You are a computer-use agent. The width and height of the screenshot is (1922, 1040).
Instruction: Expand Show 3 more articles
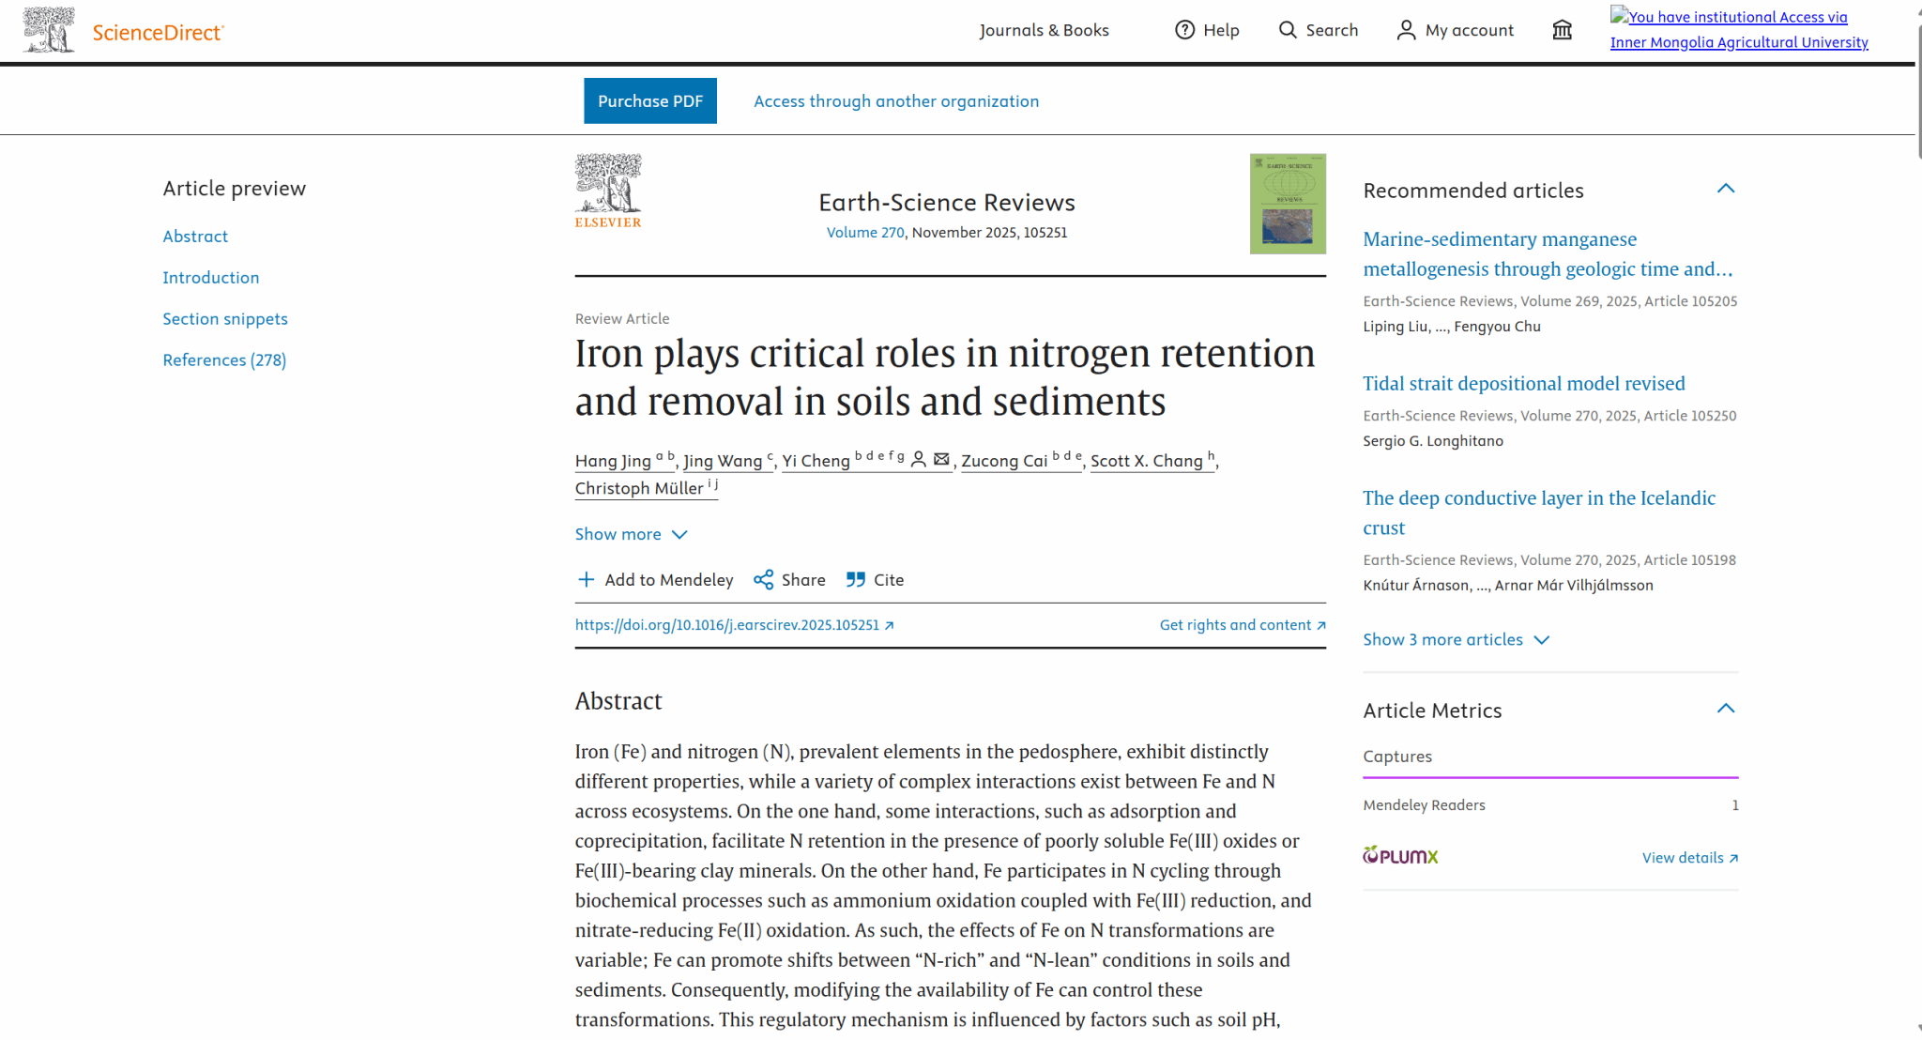coord(1456,639)
